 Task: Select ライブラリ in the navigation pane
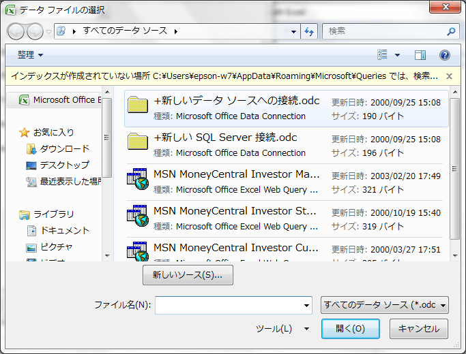[53, 214]
